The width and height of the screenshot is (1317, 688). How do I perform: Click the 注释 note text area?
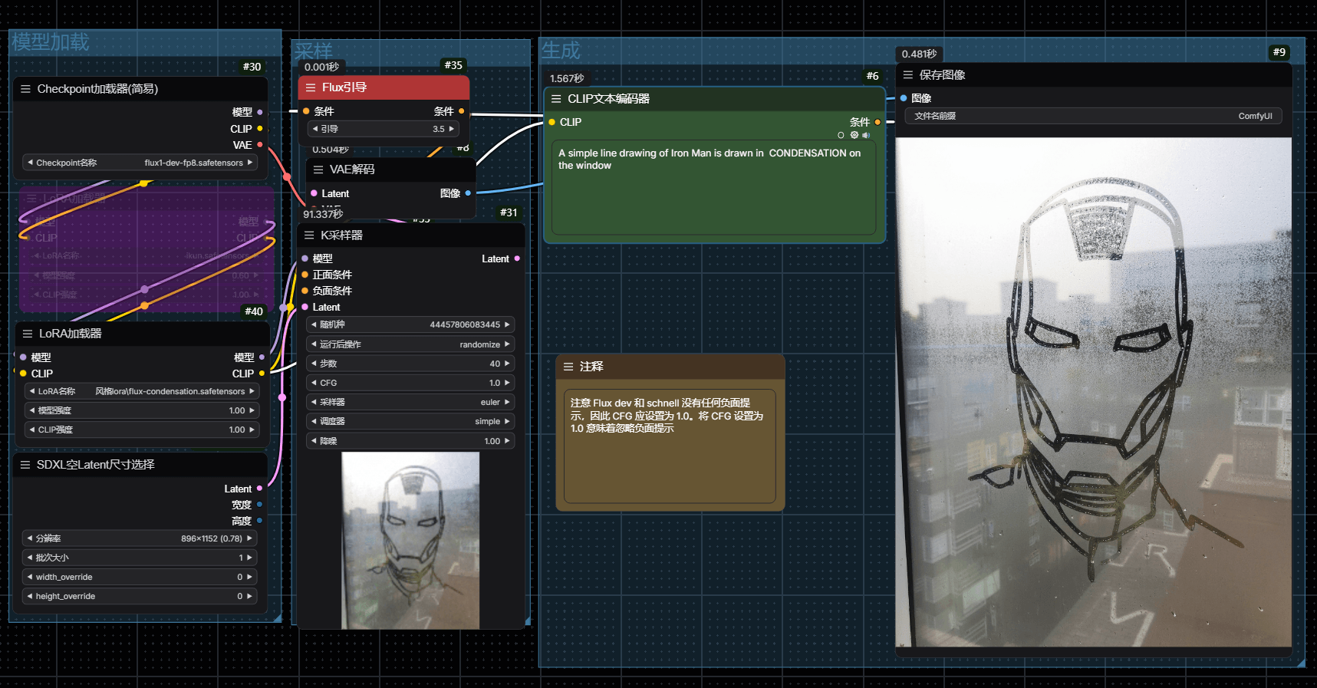[x=670, y=446]
